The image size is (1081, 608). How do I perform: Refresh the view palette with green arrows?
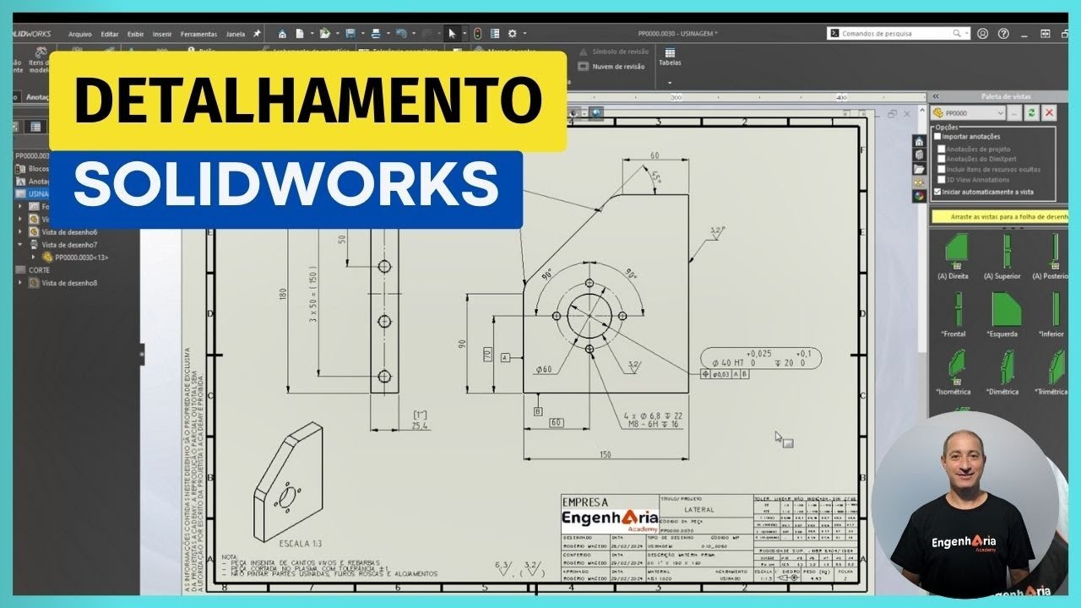click(x=1033, y=112)
